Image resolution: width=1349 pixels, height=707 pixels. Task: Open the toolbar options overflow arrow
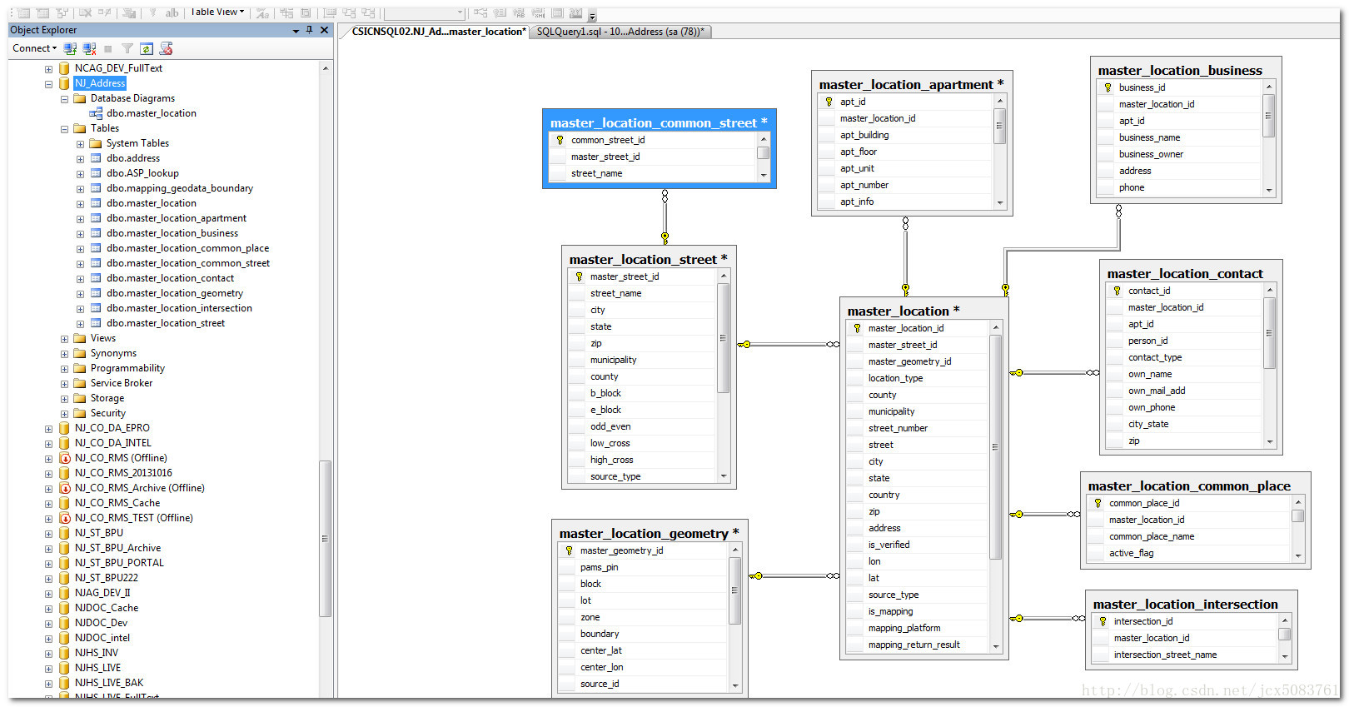click(592, 15)
